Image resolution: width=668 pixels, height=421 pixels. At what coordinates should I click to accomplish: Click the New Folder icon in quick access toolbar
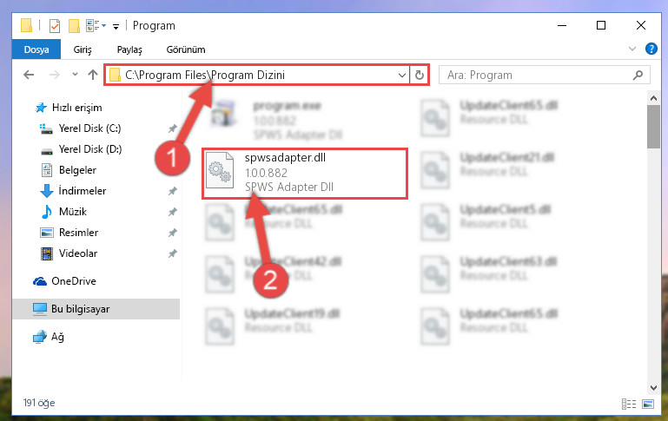[x=74, y=26]
